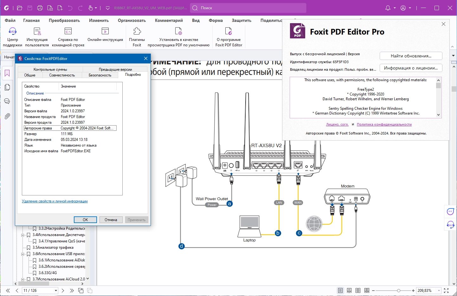This screenshot has width=457, height=296.
Task: Open the Attachments paperclip panel icon
Action: pyautogui.click(x=7, y=116)
